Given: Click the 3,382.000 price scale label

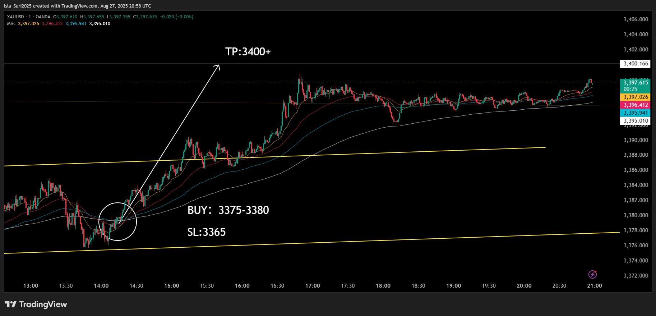Looking at the screenshot, I should point(636,200).
